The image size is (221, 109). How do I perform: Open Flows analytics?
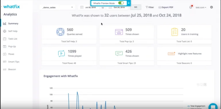11,54
